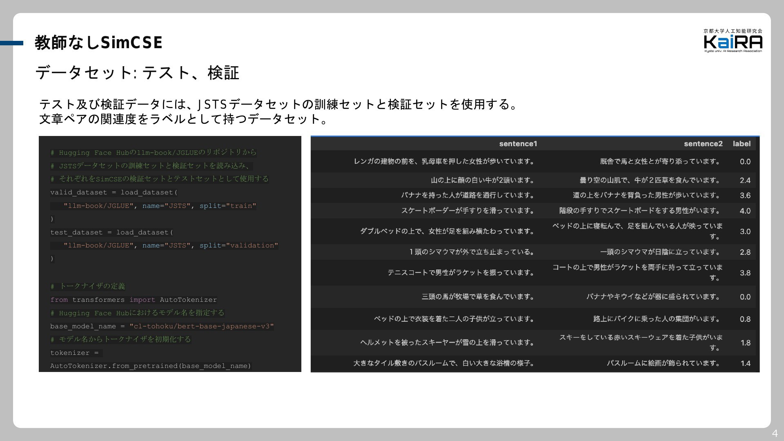Viewport: 784px width, 441px height.
Task: Select cell 一頭のシマウマが日陰に立っています。
Action: [x=661, y=252]
